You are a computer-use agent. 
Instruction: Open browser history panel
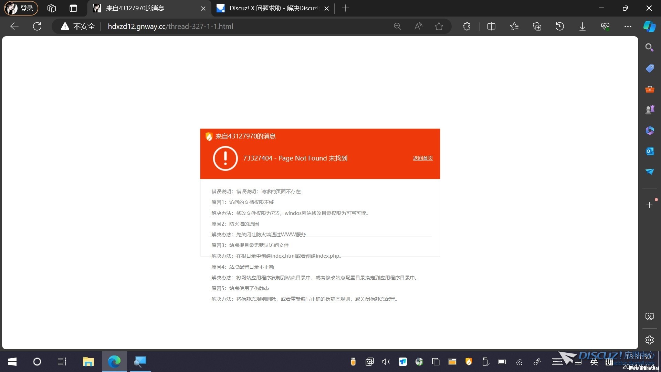[x=559, y=26]
